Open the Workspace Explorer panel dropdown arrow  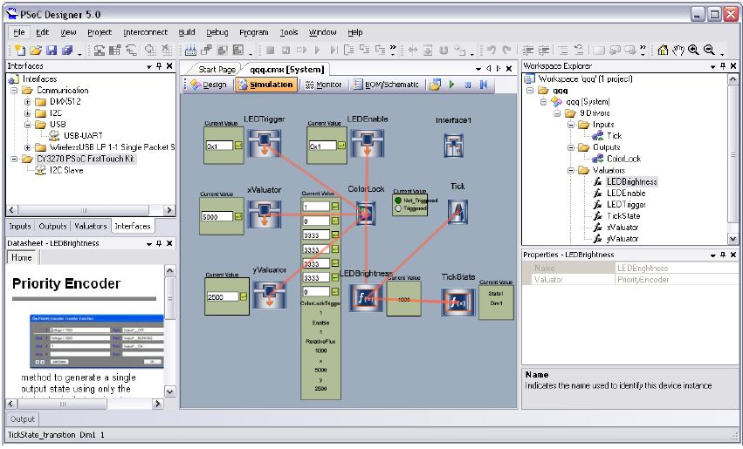[712, 67]
